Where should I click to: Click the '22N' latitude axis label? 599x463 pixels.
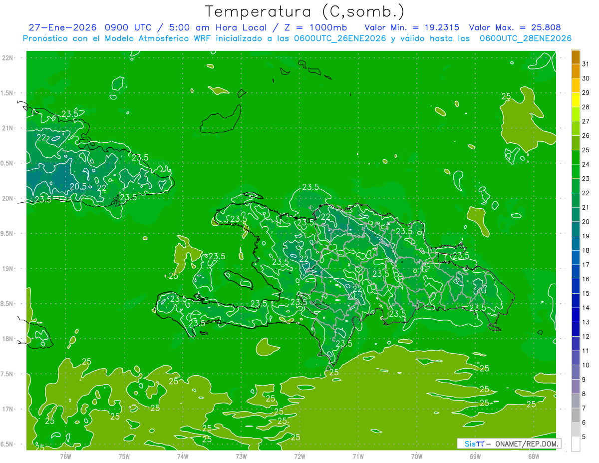pyautogui.click(x=7, y=58)
